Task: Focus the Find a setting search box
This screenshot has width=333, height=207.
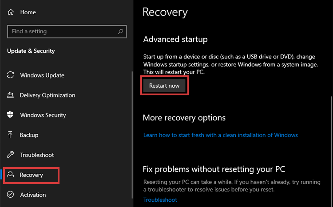Action: (67, 31)
